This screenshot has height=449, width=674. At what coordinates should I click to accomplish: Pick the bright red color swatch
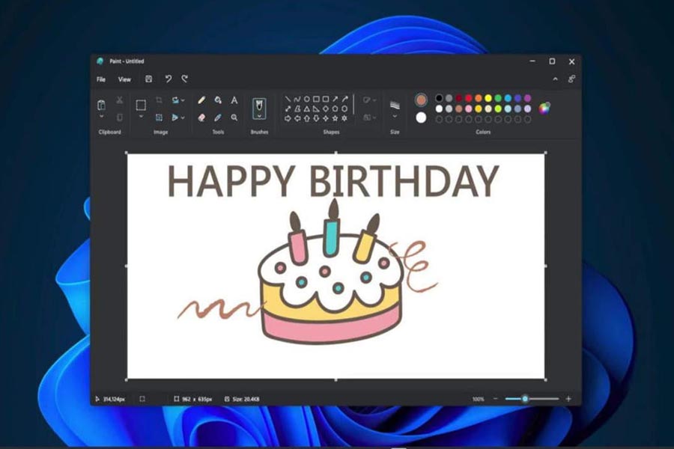coord(469,98)
